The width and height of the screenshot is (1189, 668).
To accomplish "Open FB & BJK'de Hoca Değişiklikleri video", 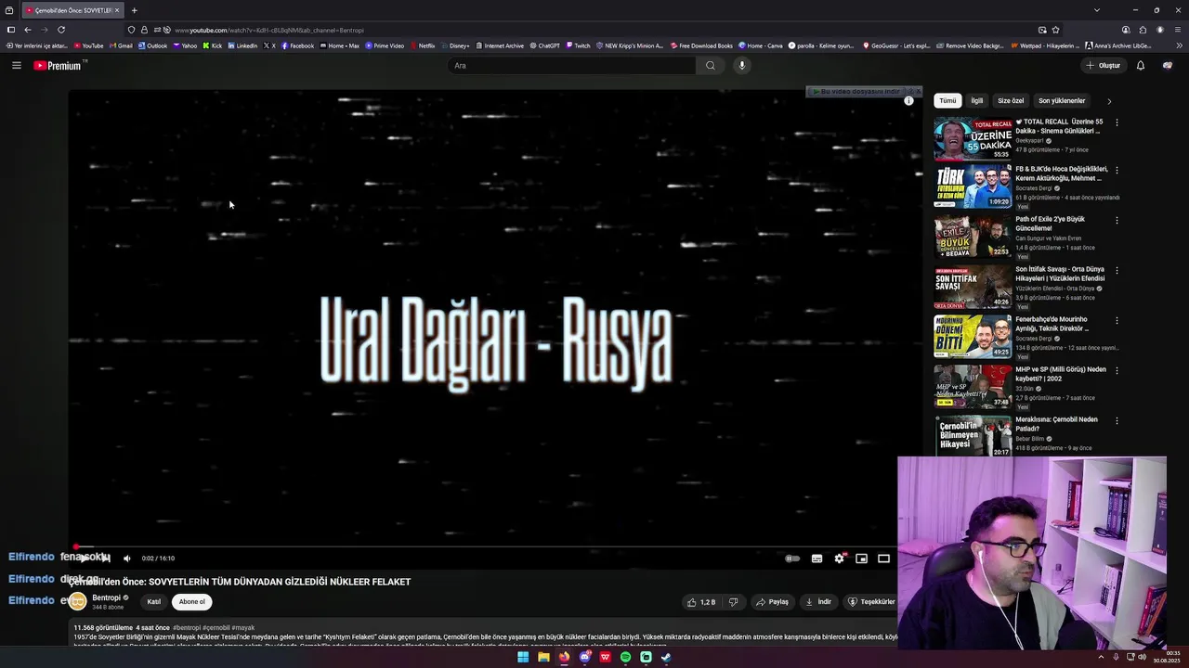I will point(1062,173).
